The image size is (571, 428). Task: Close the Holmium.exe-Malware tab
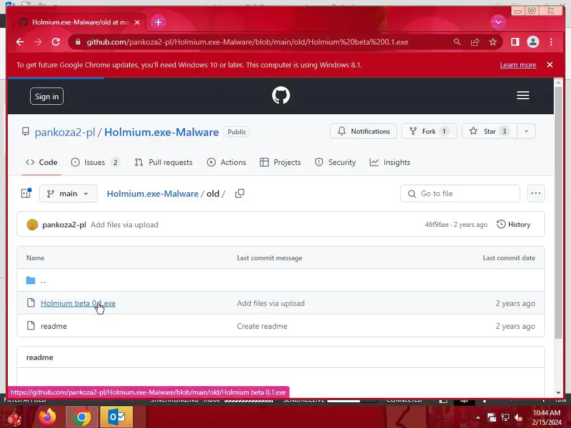(x=137, y=22)
